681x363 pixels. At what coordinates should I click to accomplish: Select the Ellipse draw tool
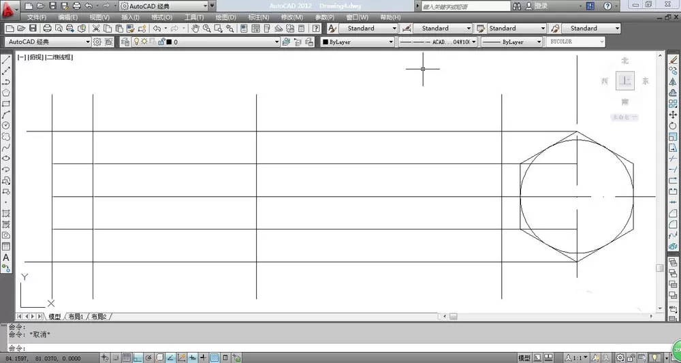(x=6, y=159)
